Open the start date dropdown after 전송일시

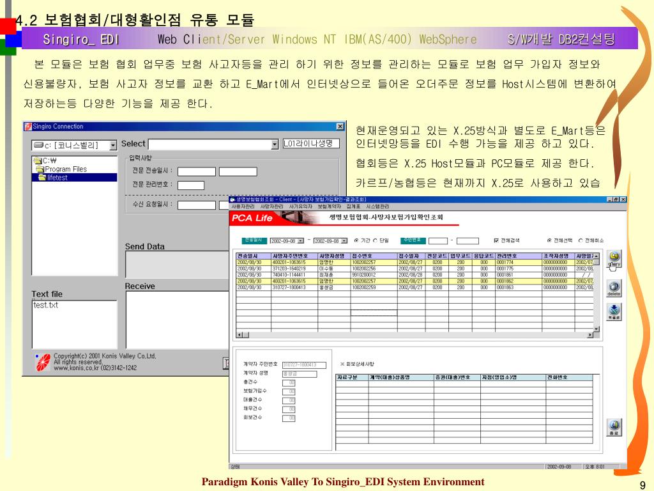click(301, 241)
